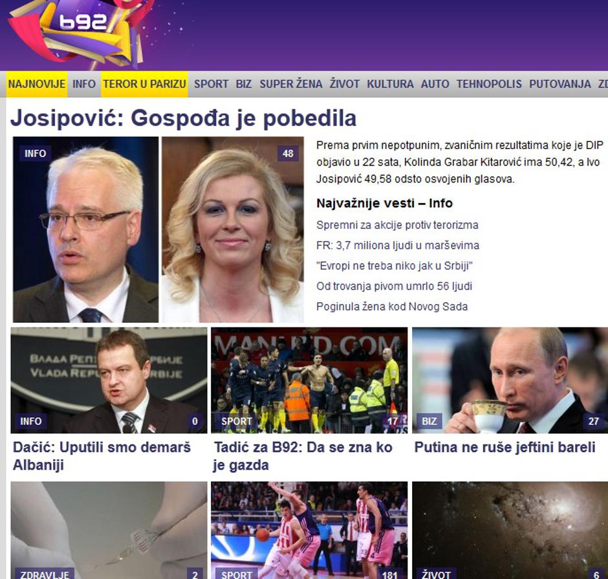Open the TEROR U PARIZU section

(x=145, y=84)
